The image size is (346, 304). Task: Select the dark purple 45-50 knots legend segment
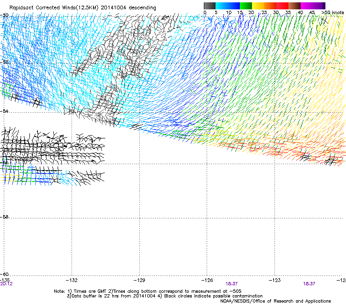pos(319,6)
